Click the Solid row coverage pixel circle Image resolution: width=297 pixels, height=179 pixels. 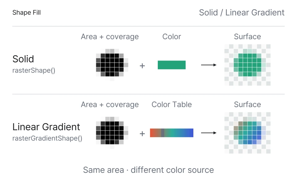[112, 65]
